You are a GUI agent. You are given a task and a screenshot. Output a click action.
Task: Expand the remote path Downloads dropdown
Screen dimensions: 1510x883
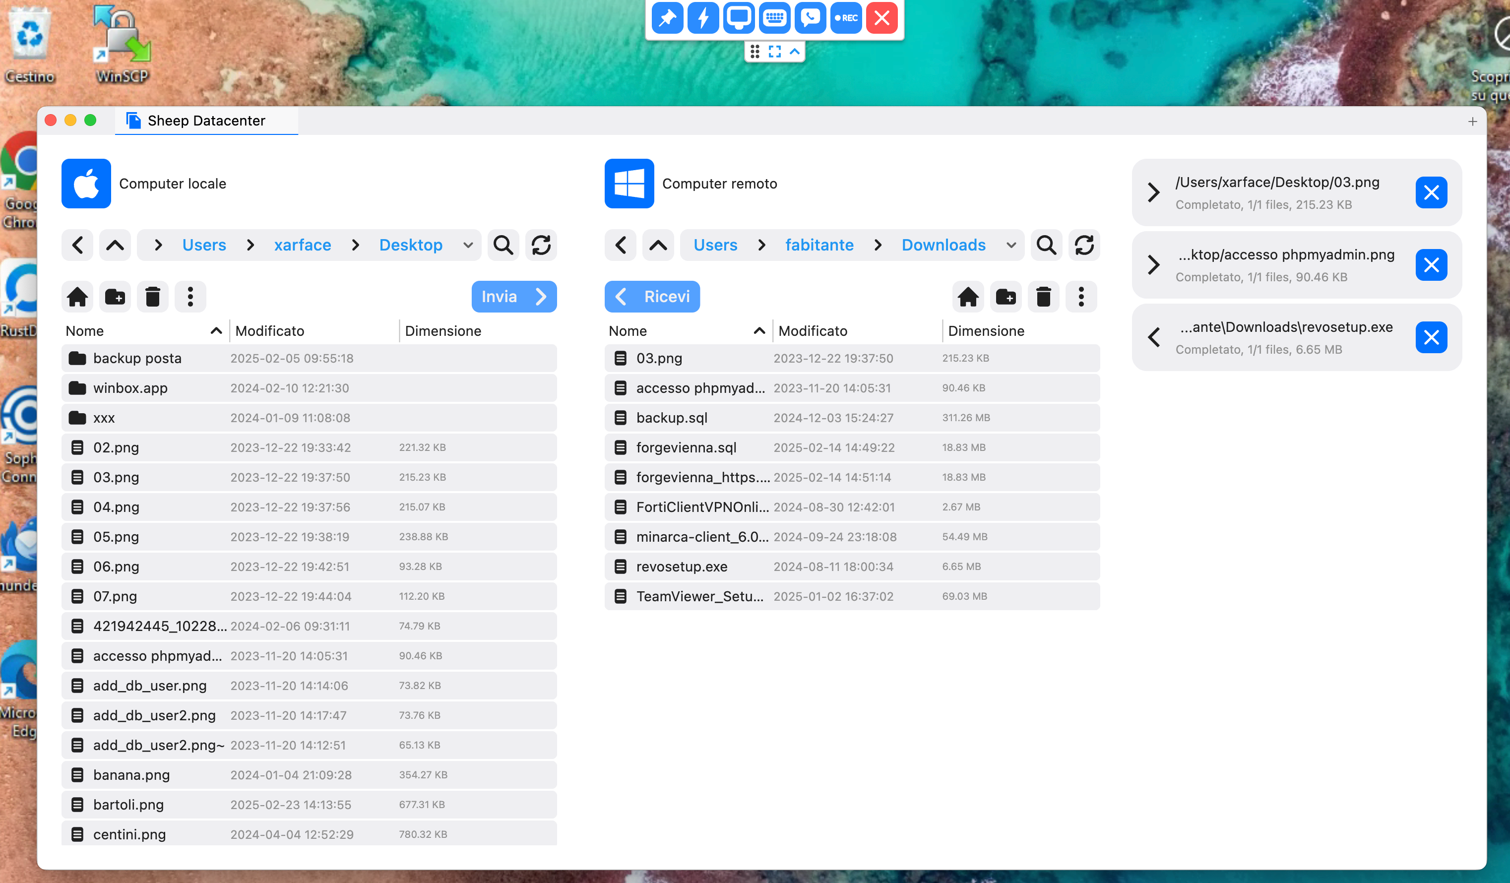click(1011, 245)
